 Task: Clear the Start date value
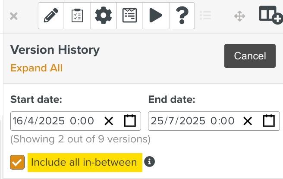pyautogui.click(x=109, y=121)
